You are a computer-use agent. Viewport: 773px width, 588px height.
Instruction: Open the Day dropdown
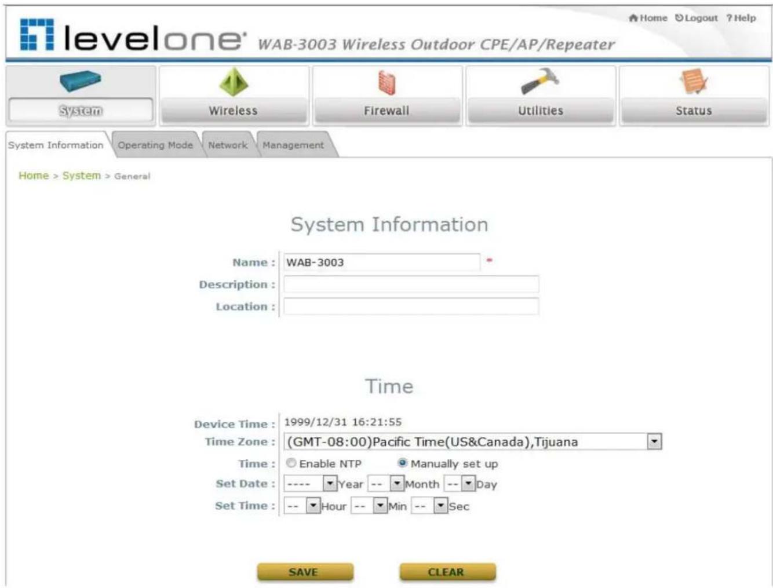[460, 484]
